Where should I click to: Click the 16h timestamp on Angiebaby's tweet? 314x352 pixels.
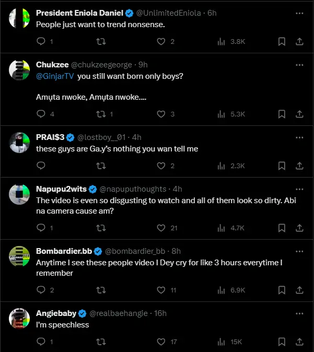160,313
